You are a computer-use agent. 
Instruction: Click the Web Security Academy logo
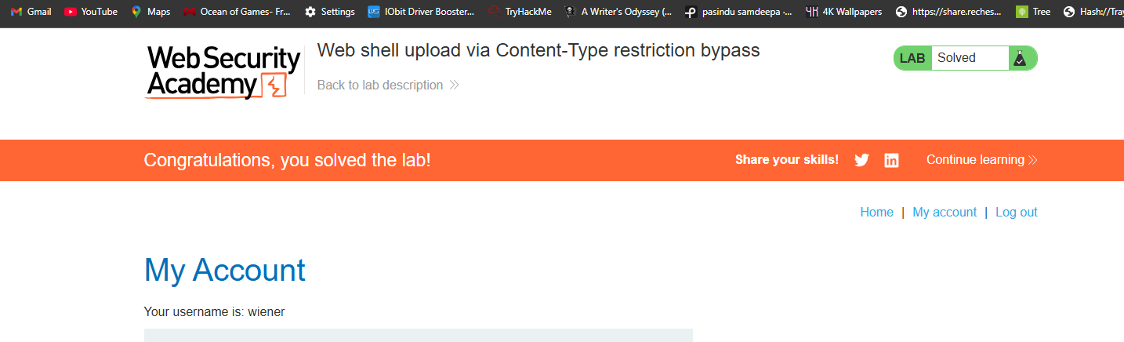(x=223, y=71)
